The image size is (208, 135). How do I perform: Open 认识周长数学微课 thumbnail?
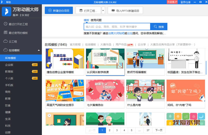point(105,59)
